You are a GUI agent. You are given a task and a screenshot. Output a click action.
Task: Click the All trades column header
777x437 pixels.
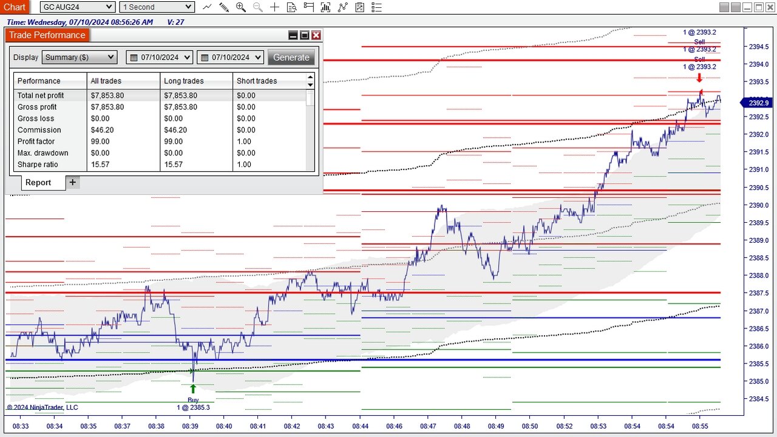pyautogui.click(x=124, y=81)
